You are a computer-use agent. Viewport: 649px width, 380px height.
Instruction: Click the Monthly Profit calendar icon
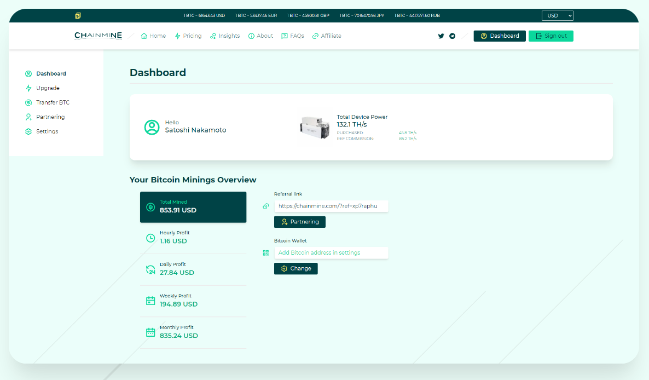[150, 332]
